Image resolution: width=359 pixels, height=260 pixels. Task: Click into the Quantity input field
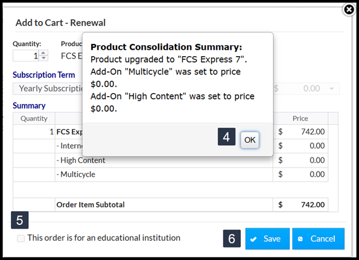pyautogui.click(x=26, y=56)
